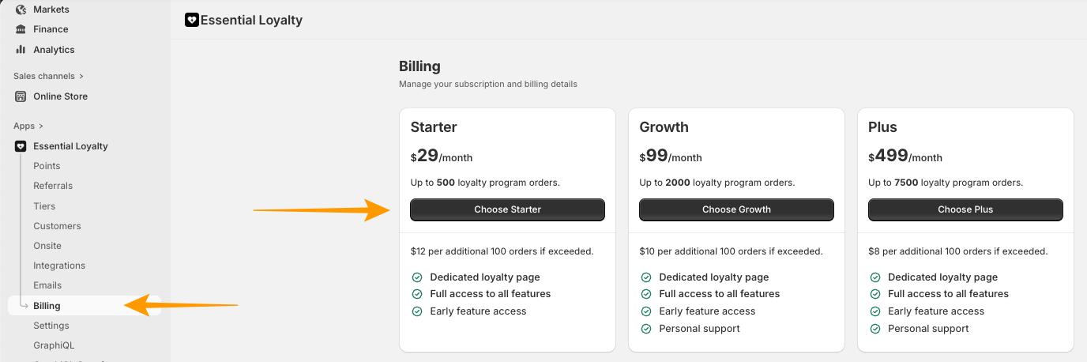Click Starter's Dedicated loyalty page checkmark icon

(417, 277)
